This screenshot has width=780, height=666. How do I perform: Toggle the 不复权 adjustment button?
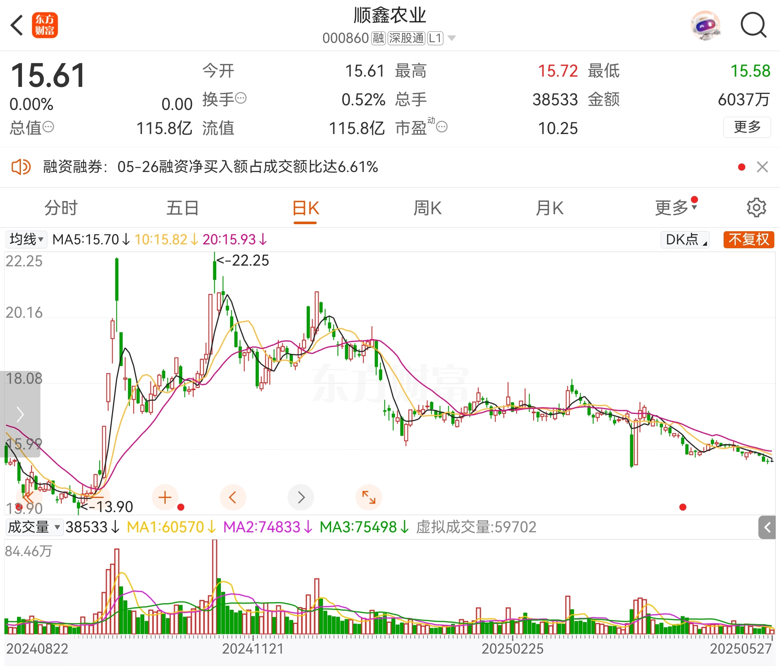(x=749, y=239)
